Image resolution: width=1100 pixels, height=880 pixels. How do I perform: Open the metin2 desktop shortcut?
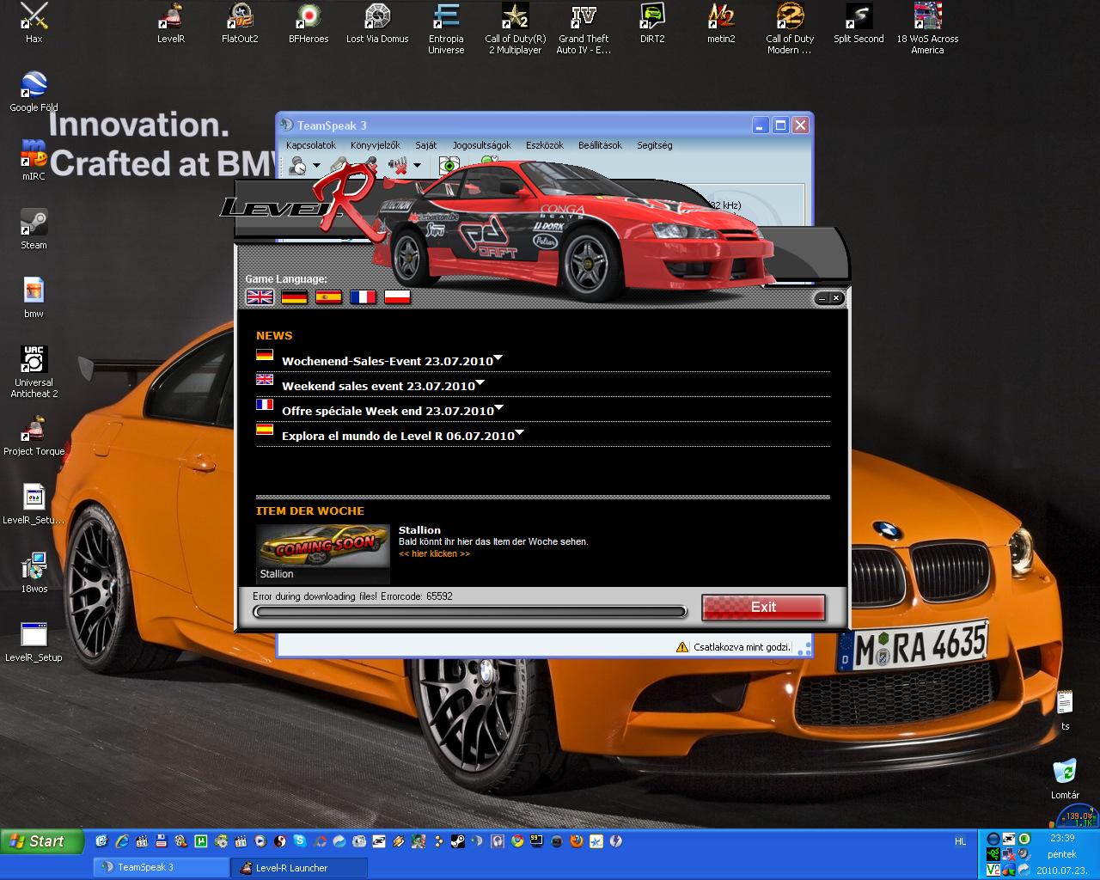[x=721, y=23]
